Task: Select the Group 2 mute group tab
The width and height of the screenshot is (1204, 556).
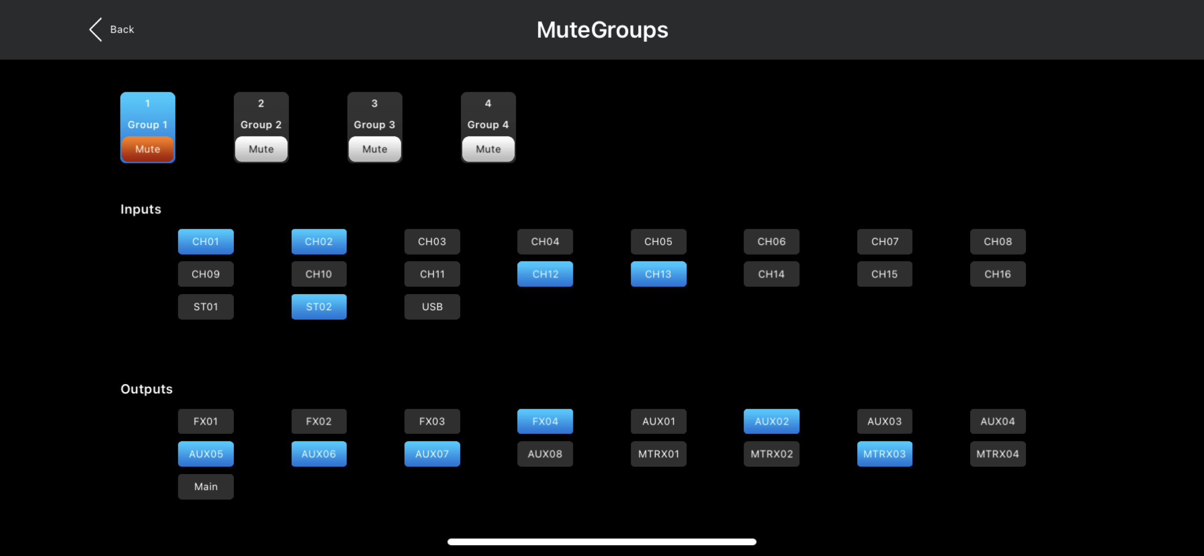Action: pos(261,114)
